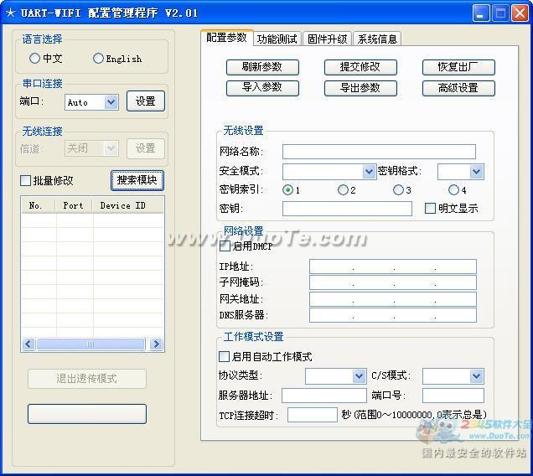Open the 端口 Auto port dropdown
This screenshot has height=476, width=533.
point(111,101)
